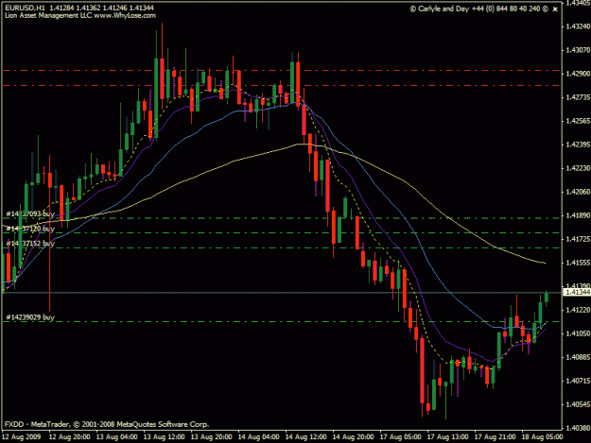This screenshot has width=591, height=443.
Task: Click the 1.42565 price scale label
Action: coord(578,121)
